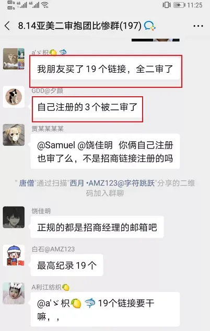
Task: Tap the Wi-Fi signal icon in status bar
Action: point(45,5)
